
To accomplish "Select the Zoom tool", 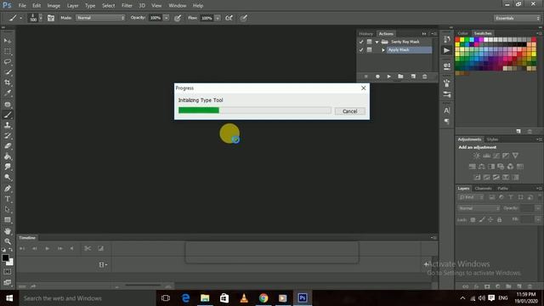I will pyautogui.click(x=8, y=241).
